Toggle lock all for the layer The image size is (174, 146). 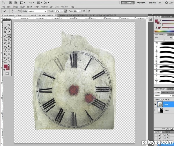[169, 99]
